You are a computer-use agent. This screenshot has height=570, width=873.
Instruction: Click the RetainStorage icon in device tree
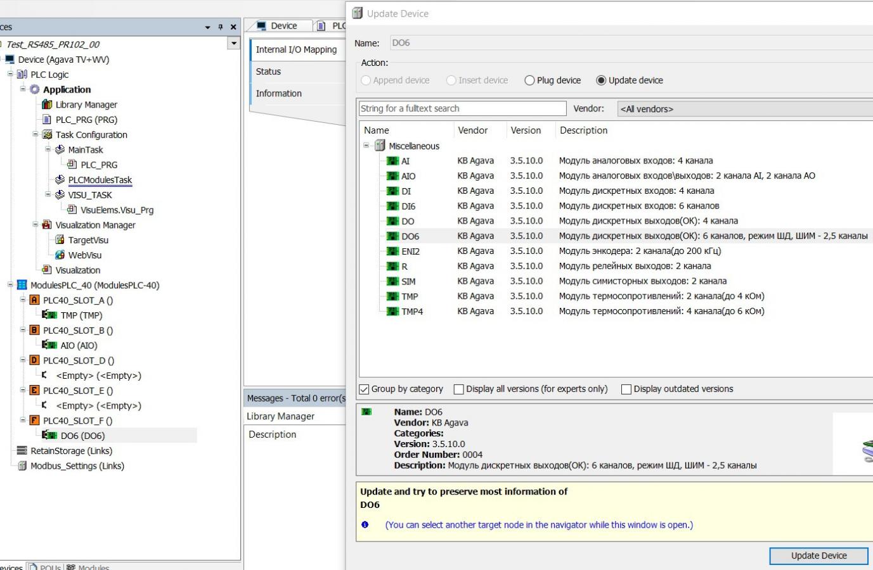click(22, 451)
